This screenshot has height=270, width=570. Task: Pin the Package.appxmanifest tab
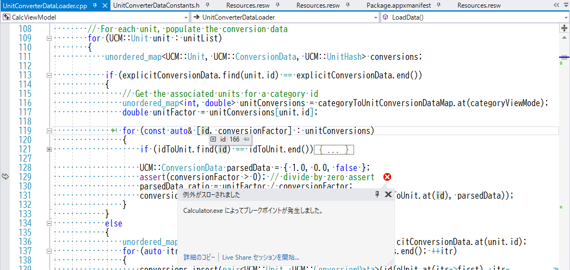tap(438, 5)
